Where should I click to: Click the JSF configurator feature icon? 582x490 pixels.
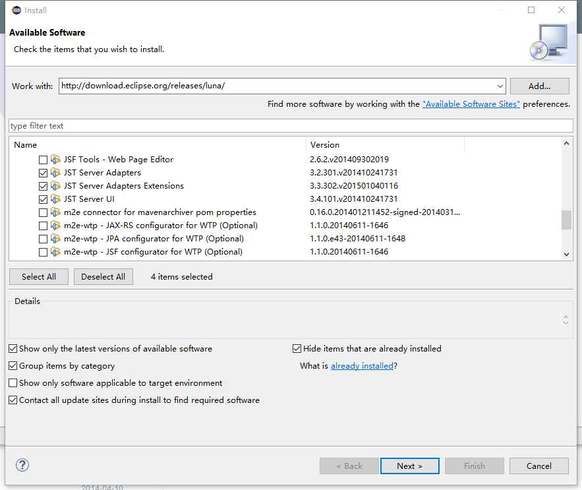[55, 252]
